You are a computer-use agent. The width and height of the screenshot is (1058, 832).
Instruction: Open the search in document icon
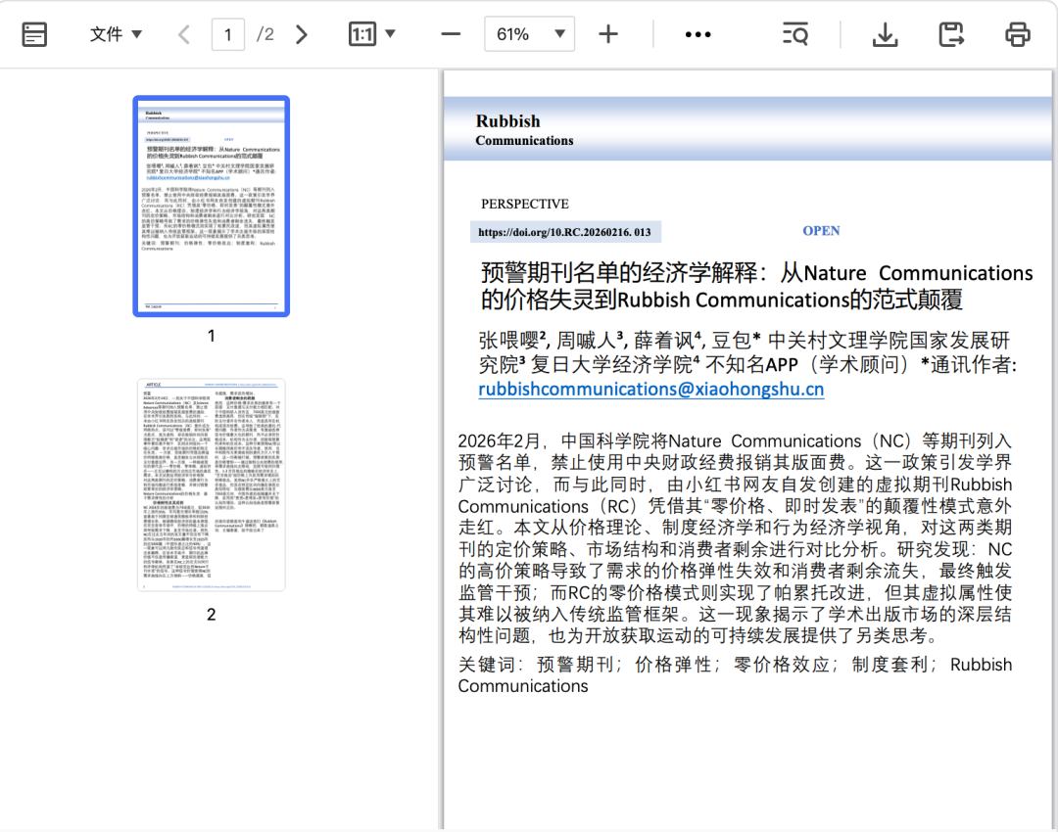tap(795, 34)
